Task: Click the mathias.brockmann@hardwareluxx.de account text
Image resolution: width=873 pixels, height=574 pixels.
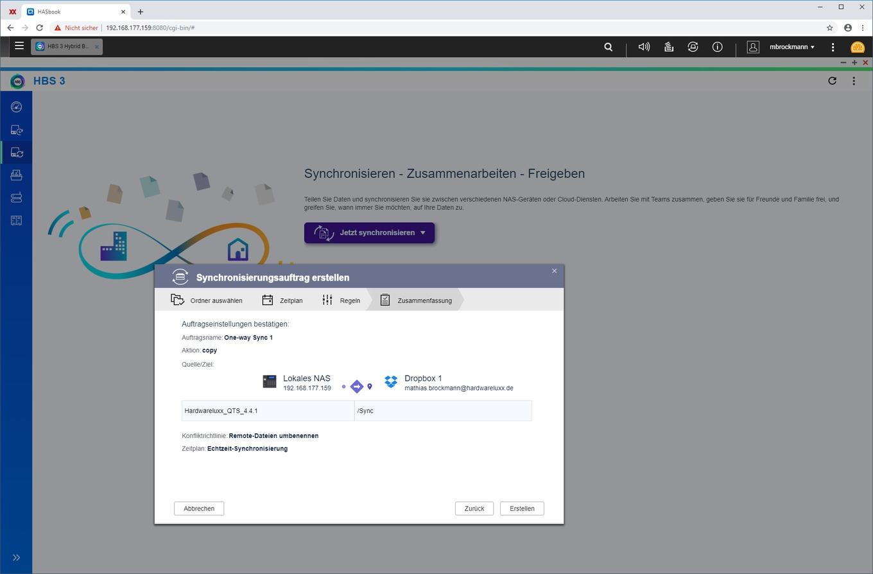Action: coord(459,388)
